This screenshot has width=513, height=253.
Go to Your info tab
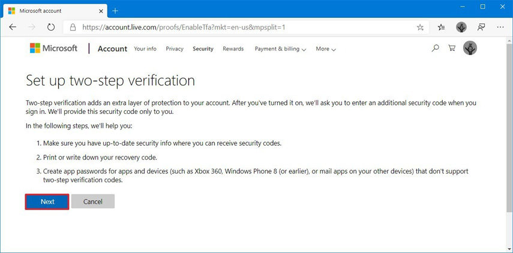[145, 49]
